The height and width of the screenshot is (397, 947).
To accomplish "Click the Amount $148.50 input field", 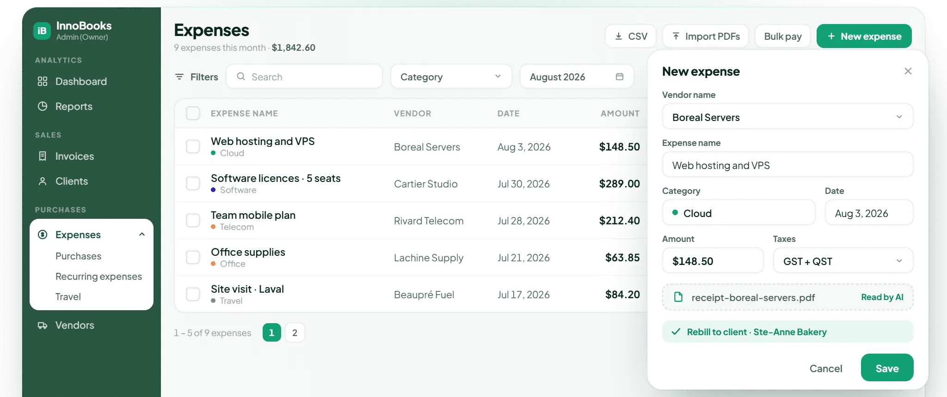I will (713, 261).
